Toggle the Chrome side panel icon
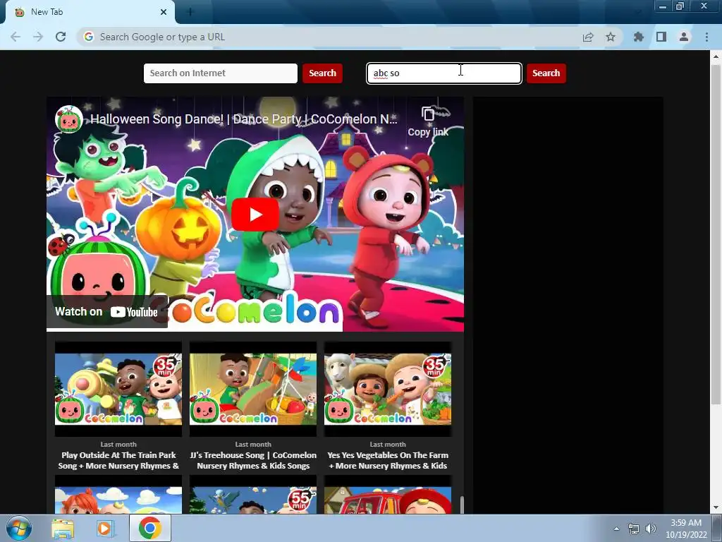This screenshot has height=542, width=722. (x=661, y=37)
